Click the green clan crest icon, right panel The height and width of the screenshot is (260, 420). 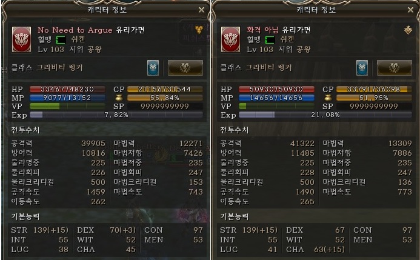(270, 40)
